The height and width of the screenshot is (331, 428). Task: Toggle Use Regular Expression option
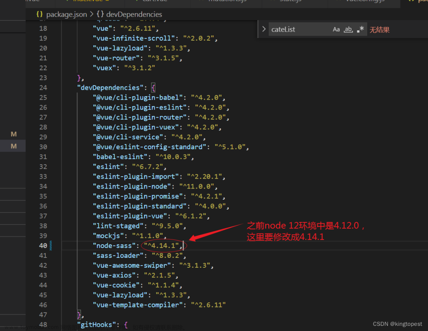tap(360, 30)
